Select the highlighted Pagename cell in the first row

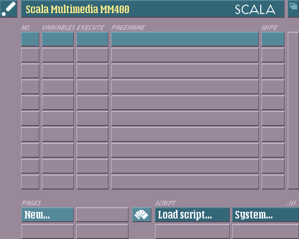coord(185,39)
